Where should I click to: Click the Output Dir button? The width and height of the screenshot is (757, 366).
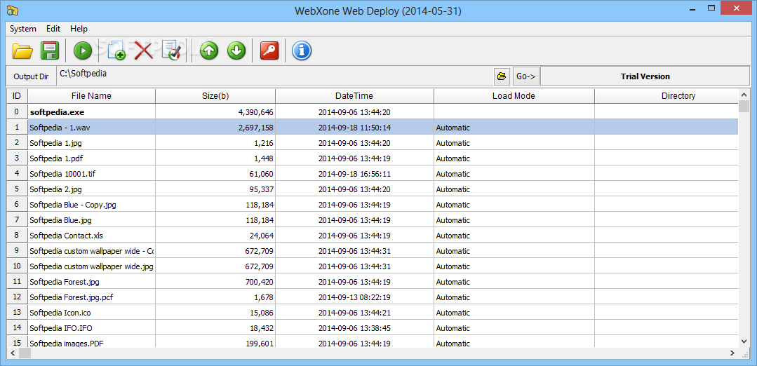31,76
